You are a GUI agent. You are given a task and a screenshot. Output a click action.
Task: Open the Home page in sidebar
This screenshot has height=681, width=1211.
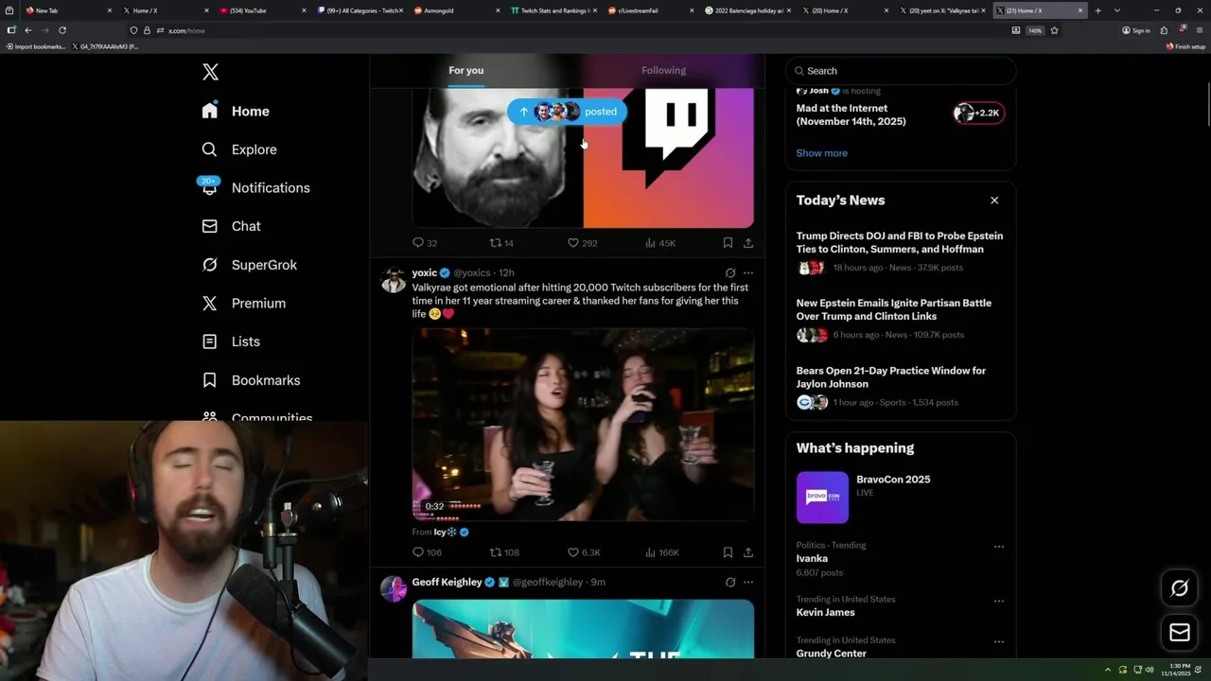(x=237, y=111)
